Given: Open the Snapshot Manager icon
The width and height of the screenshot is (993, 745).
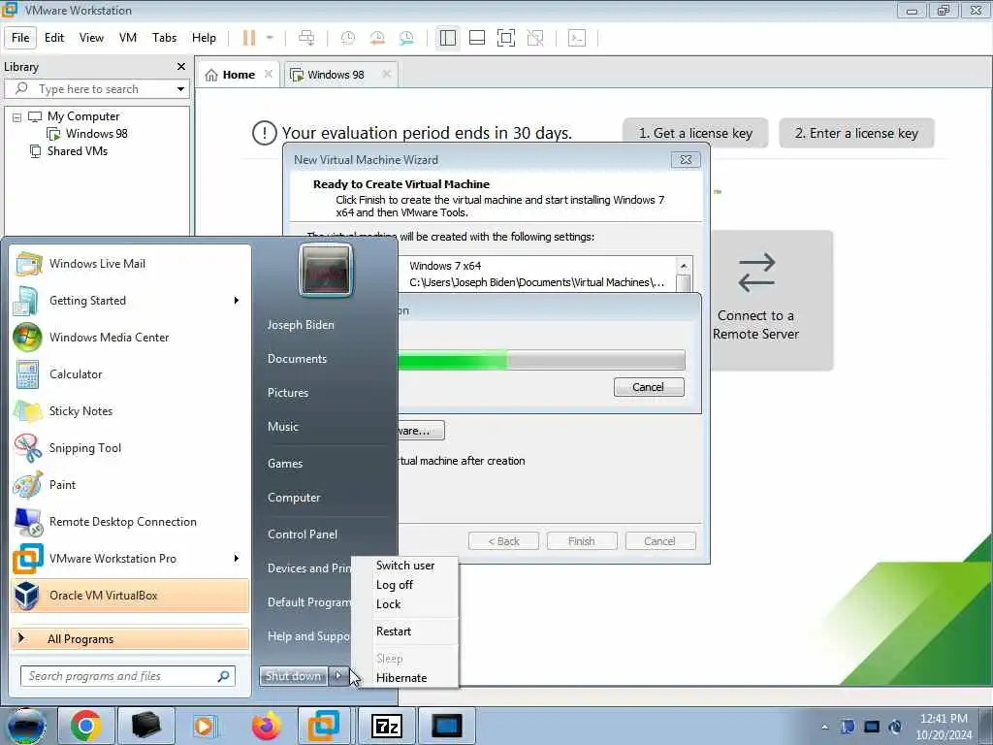Looking at the screenshot, I should coord(406,38).
